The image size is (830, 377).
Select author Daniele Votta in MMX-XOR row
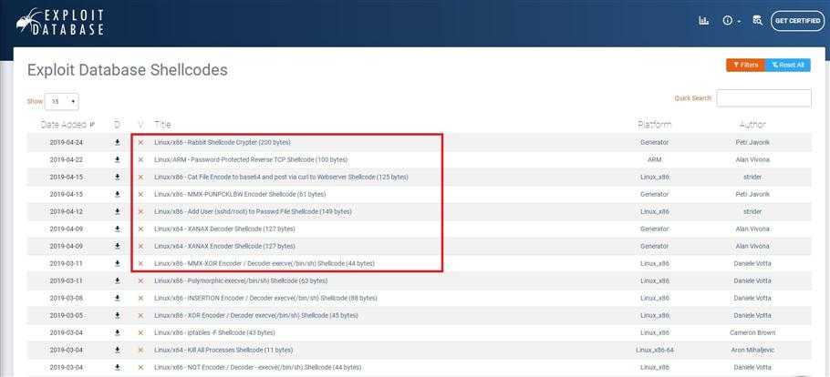(752, 263)
